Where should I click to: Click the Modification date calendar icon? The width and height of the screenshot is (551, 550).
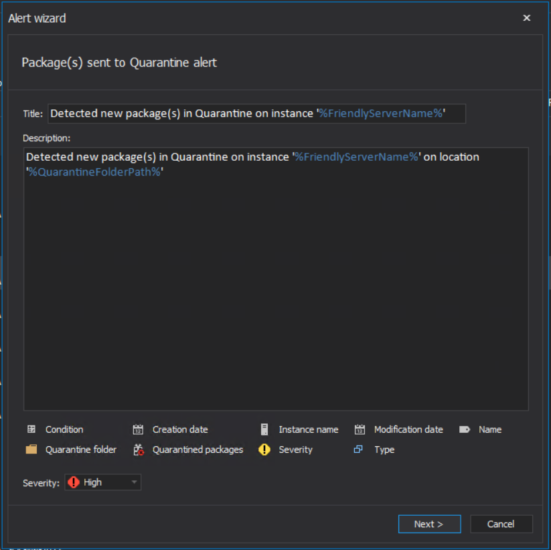pos(360,429)
